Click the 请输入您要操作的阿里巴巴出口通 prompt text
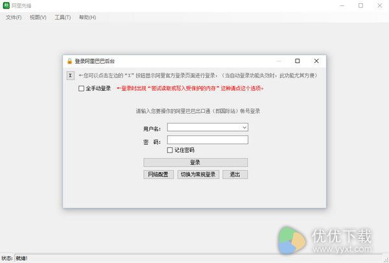Screen dimensions: 389x263 (x=198, y=111)
